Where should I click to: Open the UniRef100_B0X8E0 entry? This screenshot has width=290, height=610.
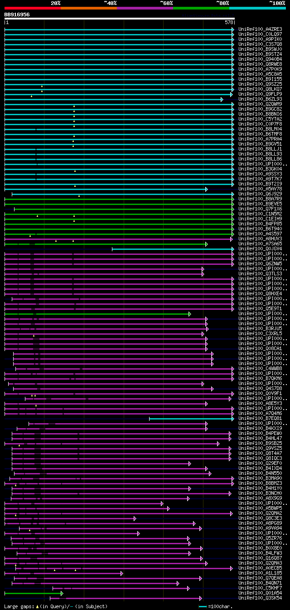click(x=260, y=548)
